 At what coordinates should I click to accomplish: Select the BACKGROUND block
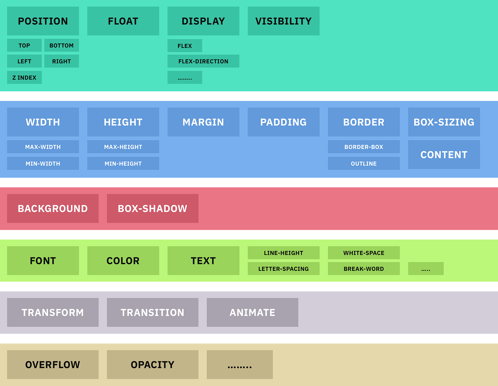[53, 208]
